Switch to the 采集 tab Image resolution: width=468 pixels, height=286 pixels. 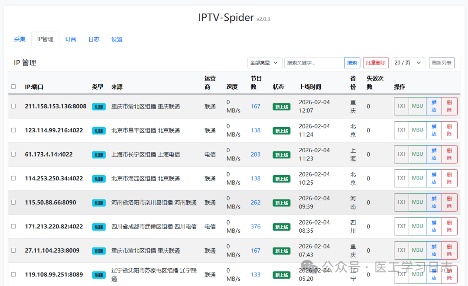point(20,39)
